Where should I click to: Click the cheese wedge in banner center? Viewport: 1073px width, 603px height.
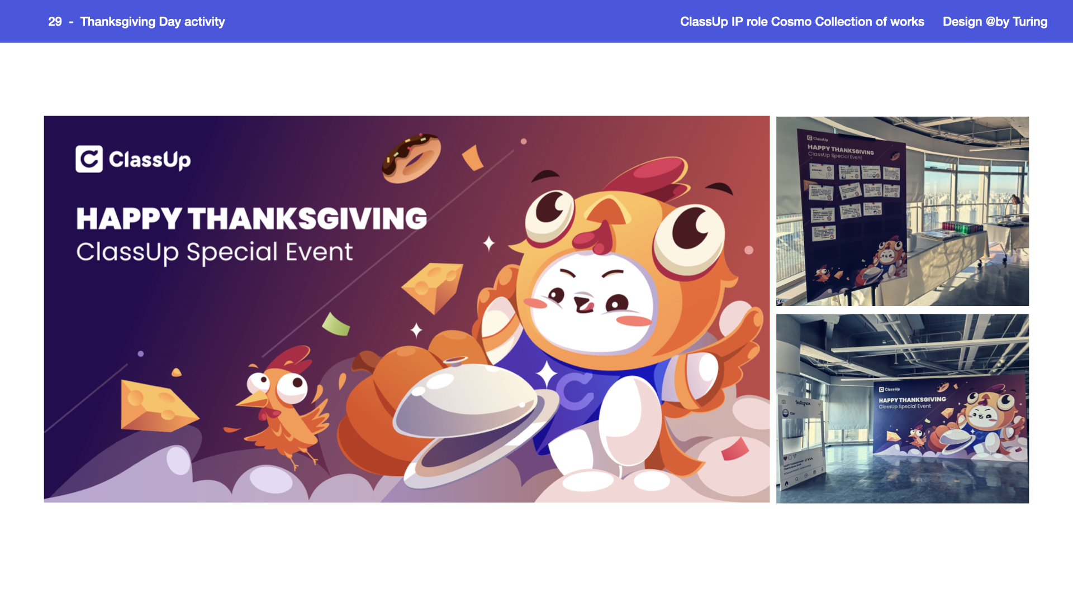(433, 287)
